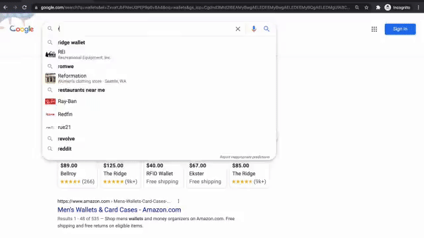This screenshot has height=238, width=424.
Task: Click 'Report inappropriate predictions' link
Action: (x=244, y=157)
